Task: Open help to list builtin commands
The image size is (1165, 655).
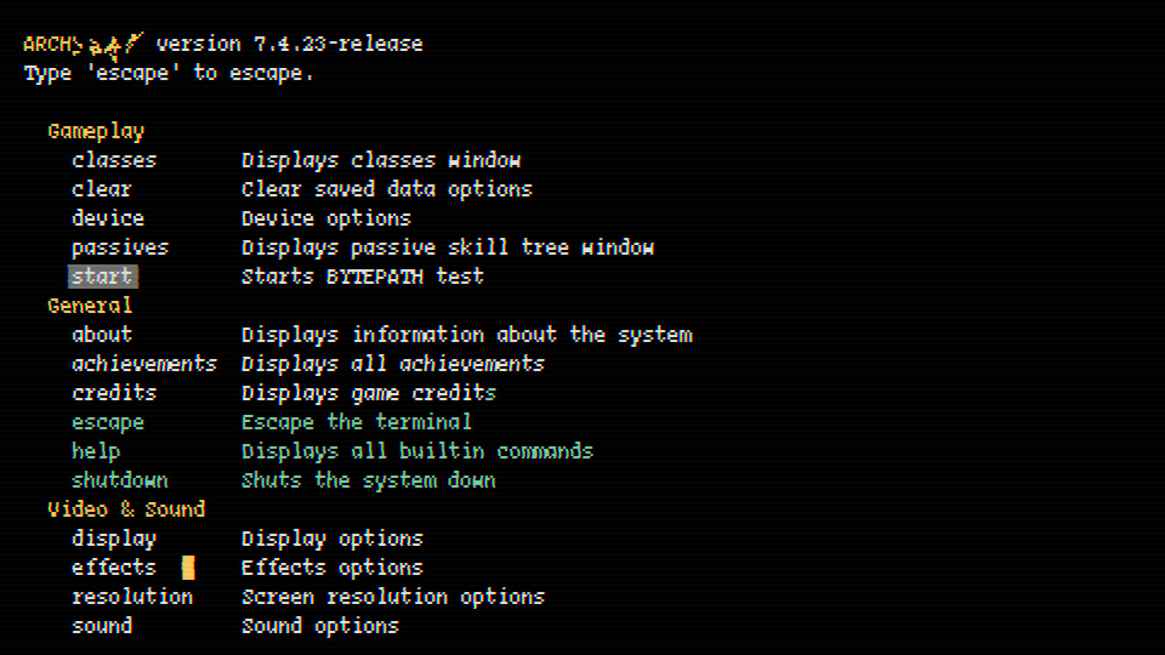Action: [96, 451]
